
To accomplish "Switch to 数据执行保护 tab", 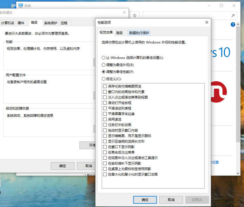I will [139, 33].
